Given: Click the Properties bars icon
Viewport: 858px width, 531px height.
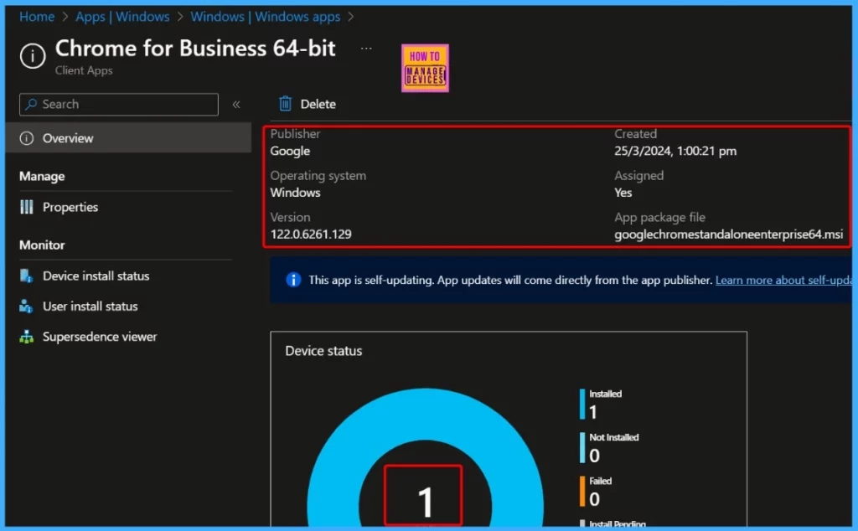Looking at the screenshot, I should (x=27, y=207).
